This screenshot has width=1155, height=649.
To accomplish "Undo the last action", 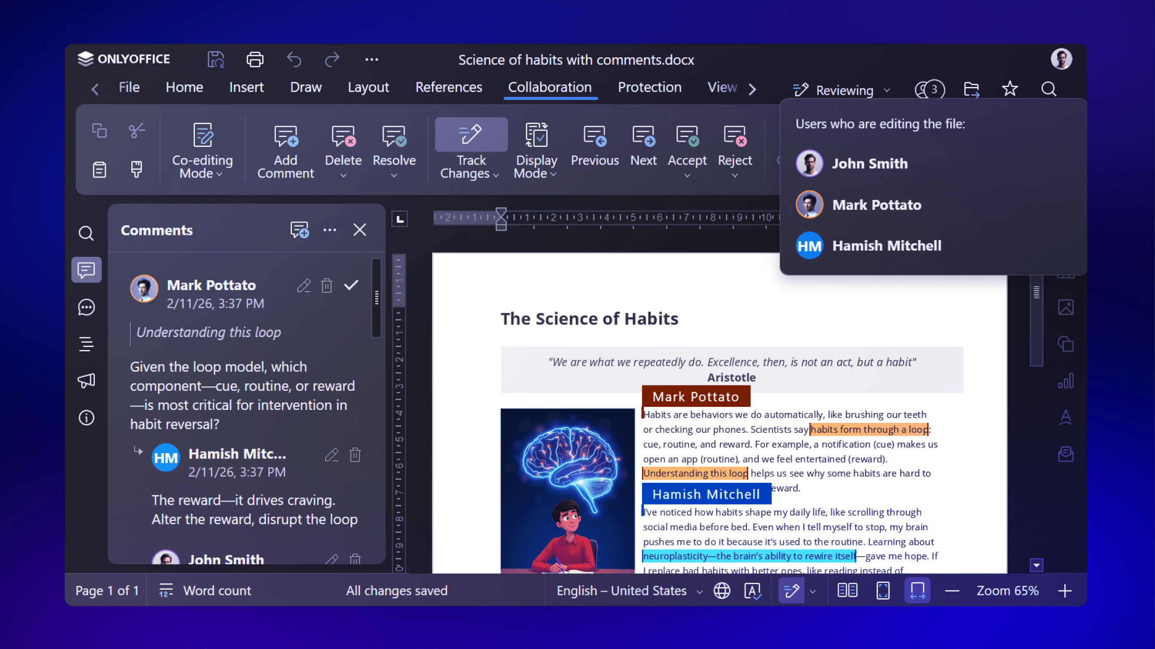I will pos(294,59).
